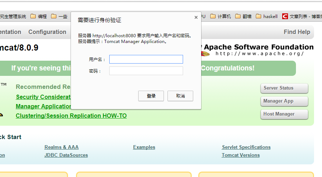Screen dimensions: 322x177
Task: Open the Examples link
Action: 144,147
